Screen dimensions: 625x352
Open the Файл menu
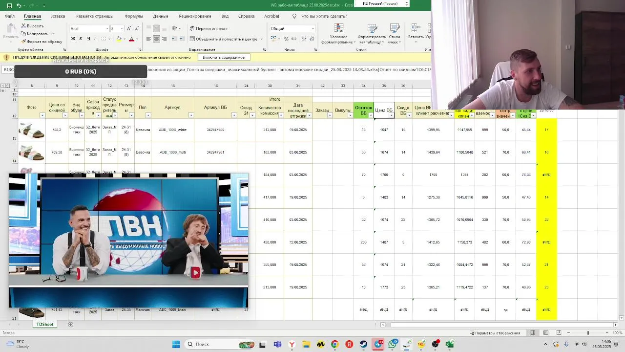[x=10, y=16]
